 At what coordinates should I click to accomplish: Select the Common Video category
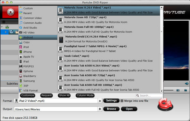click(x=38, y=18)
